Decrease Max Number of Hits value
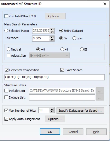The height and width of the screenshot is (141, 110). [52, 111]
